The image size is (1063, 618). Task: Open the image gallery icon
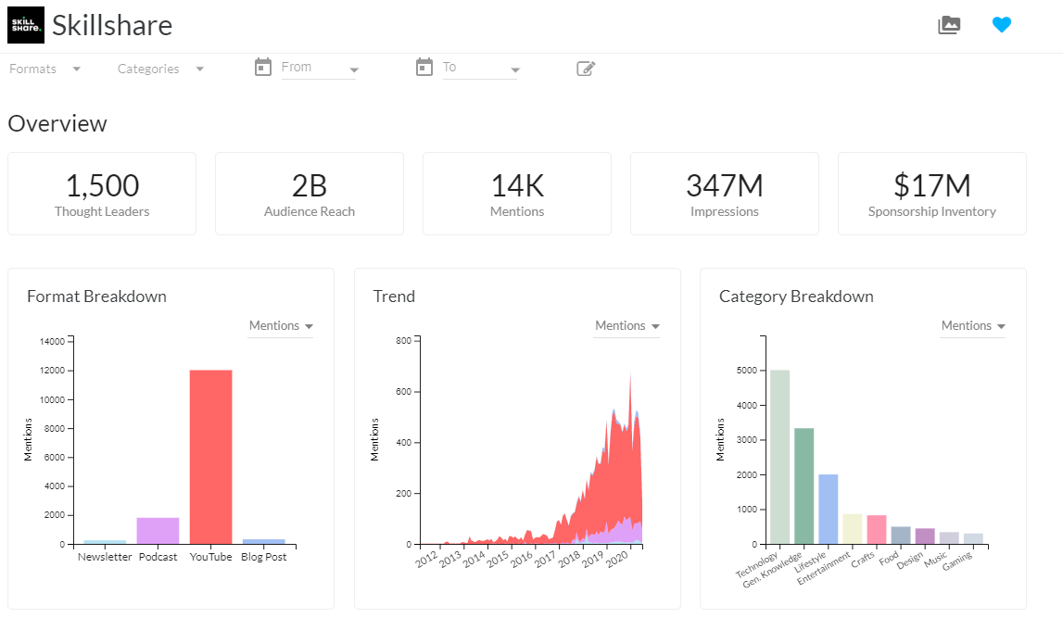[x=949, y=25]
